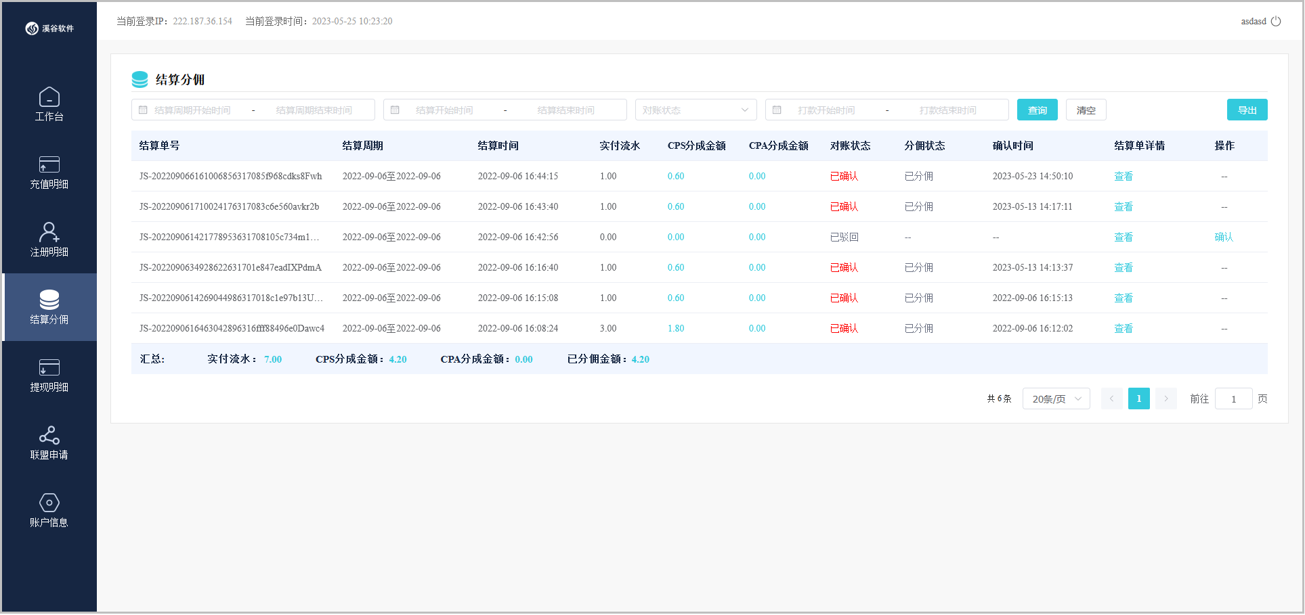Click the 查询 button
1305x615 pixels.
(1037, 110)
